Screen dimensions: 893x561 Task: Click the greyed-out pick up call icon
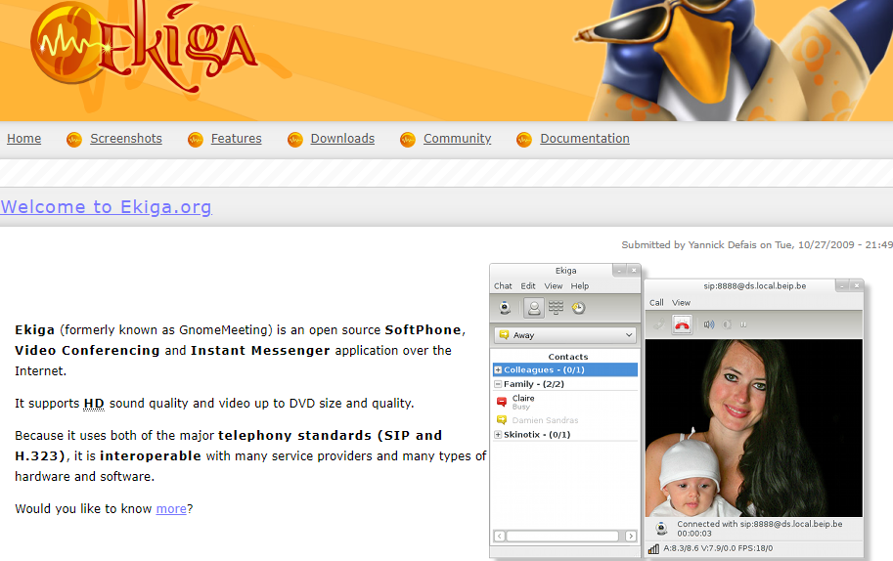pyautogui.click(x=659, y=324)
